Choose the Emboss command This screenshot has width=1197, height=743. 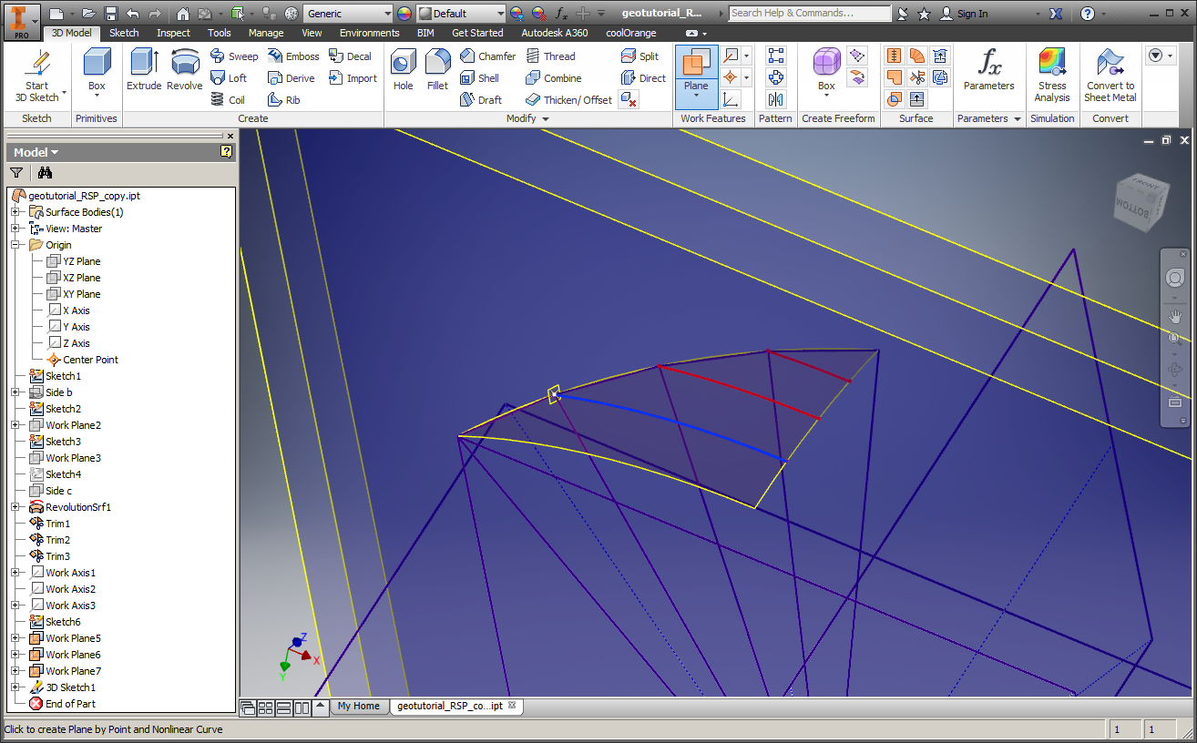point(293,56)
